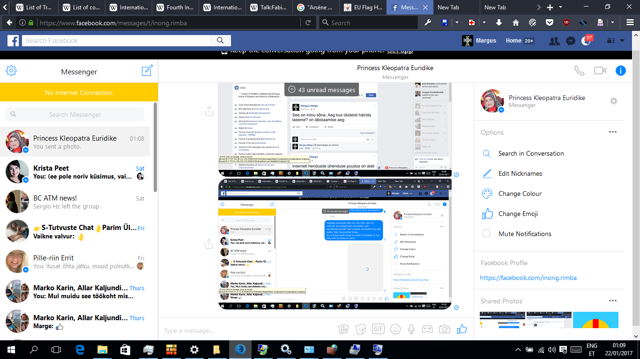Send a thumbs-up like

point(462,329)
